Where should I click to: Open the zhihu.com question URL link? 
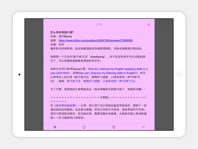tap(95, 40)
